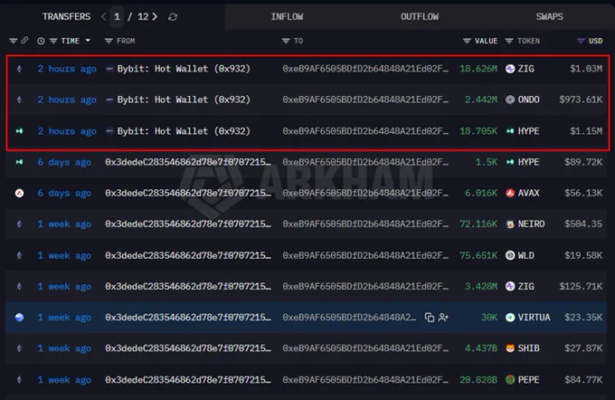Edit the page number field showing 1

click(117, 16)
